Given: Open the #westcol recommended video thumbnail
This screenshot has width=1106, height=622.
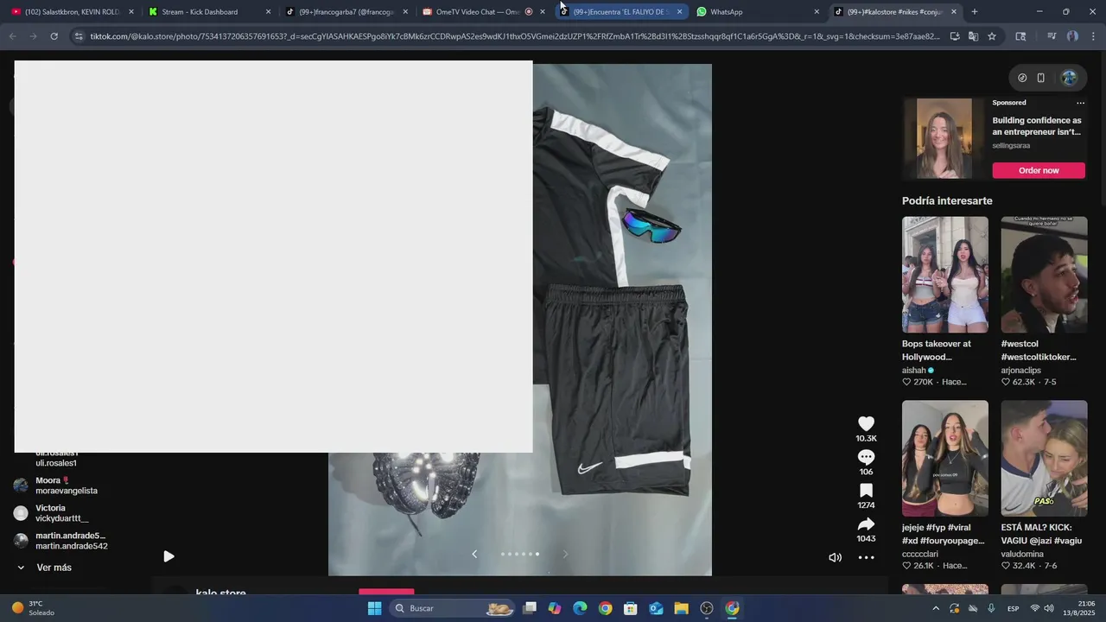Looking at the screenshot, I should 1044,275.
